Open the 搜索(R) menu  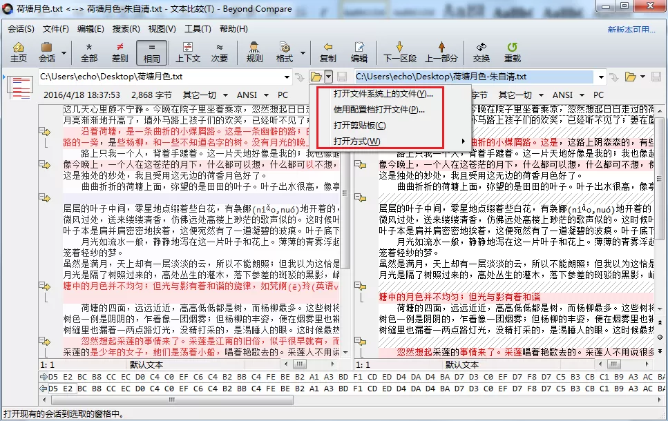tap(126, 29)
